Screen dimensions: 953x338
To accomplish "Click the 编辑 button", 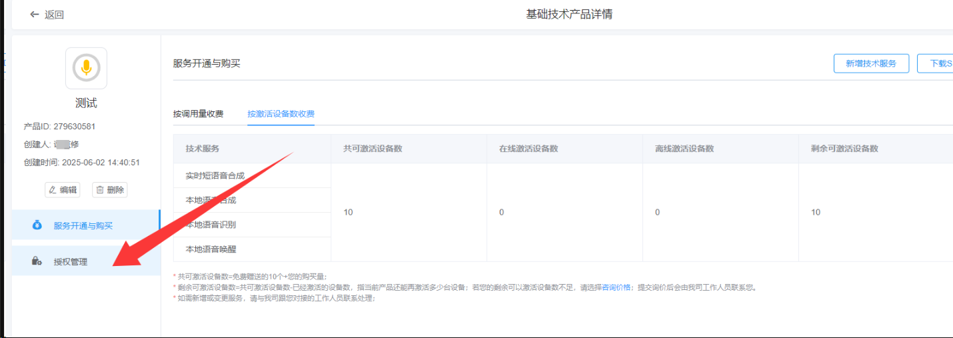I will point(62,190).
